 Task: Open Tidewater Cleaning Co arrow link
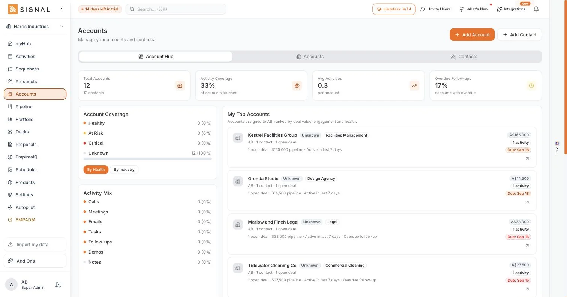[527, 289]
